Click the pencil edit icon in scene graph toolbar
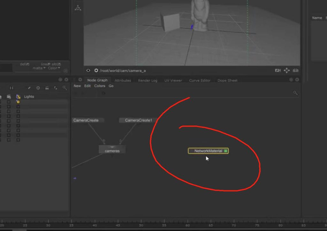The height and width of the screenshot is (231, 327). [x=29, y=88]
